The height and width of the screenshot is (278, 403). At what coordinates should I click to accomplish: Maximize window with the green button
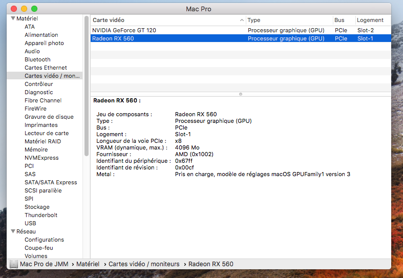tap(34, 9)
